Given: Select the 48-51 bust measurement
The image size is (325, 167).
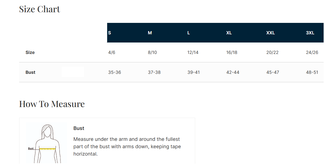Looking at the screenshot, I should 312,72.
